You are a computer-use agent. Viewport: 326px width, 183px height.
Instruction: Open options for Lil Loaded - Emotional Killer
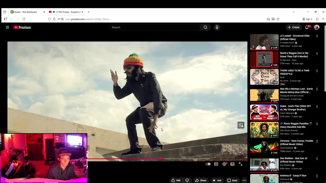coord(317,36)
